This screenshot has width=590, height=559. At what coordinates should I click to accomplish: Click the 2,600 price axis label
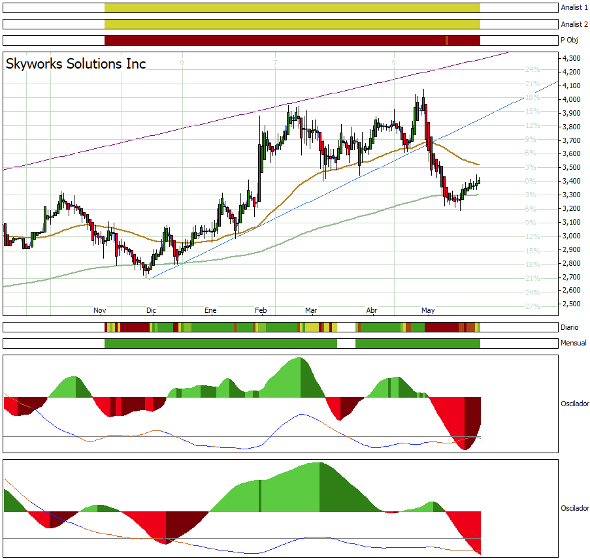coord(572,290)
